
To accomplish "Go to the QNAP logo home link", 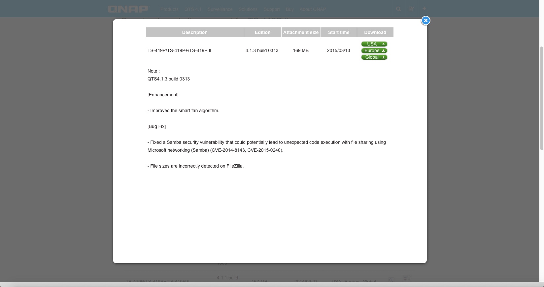I will tap(129, 9).
